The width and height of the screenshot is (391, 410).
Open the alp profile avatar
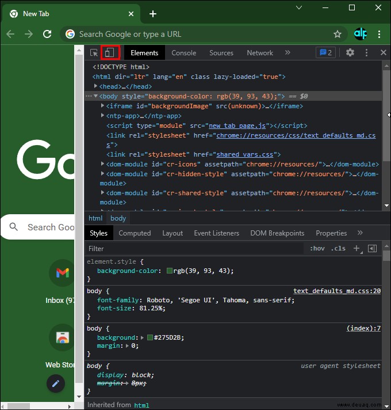click(x=361, y=34)
